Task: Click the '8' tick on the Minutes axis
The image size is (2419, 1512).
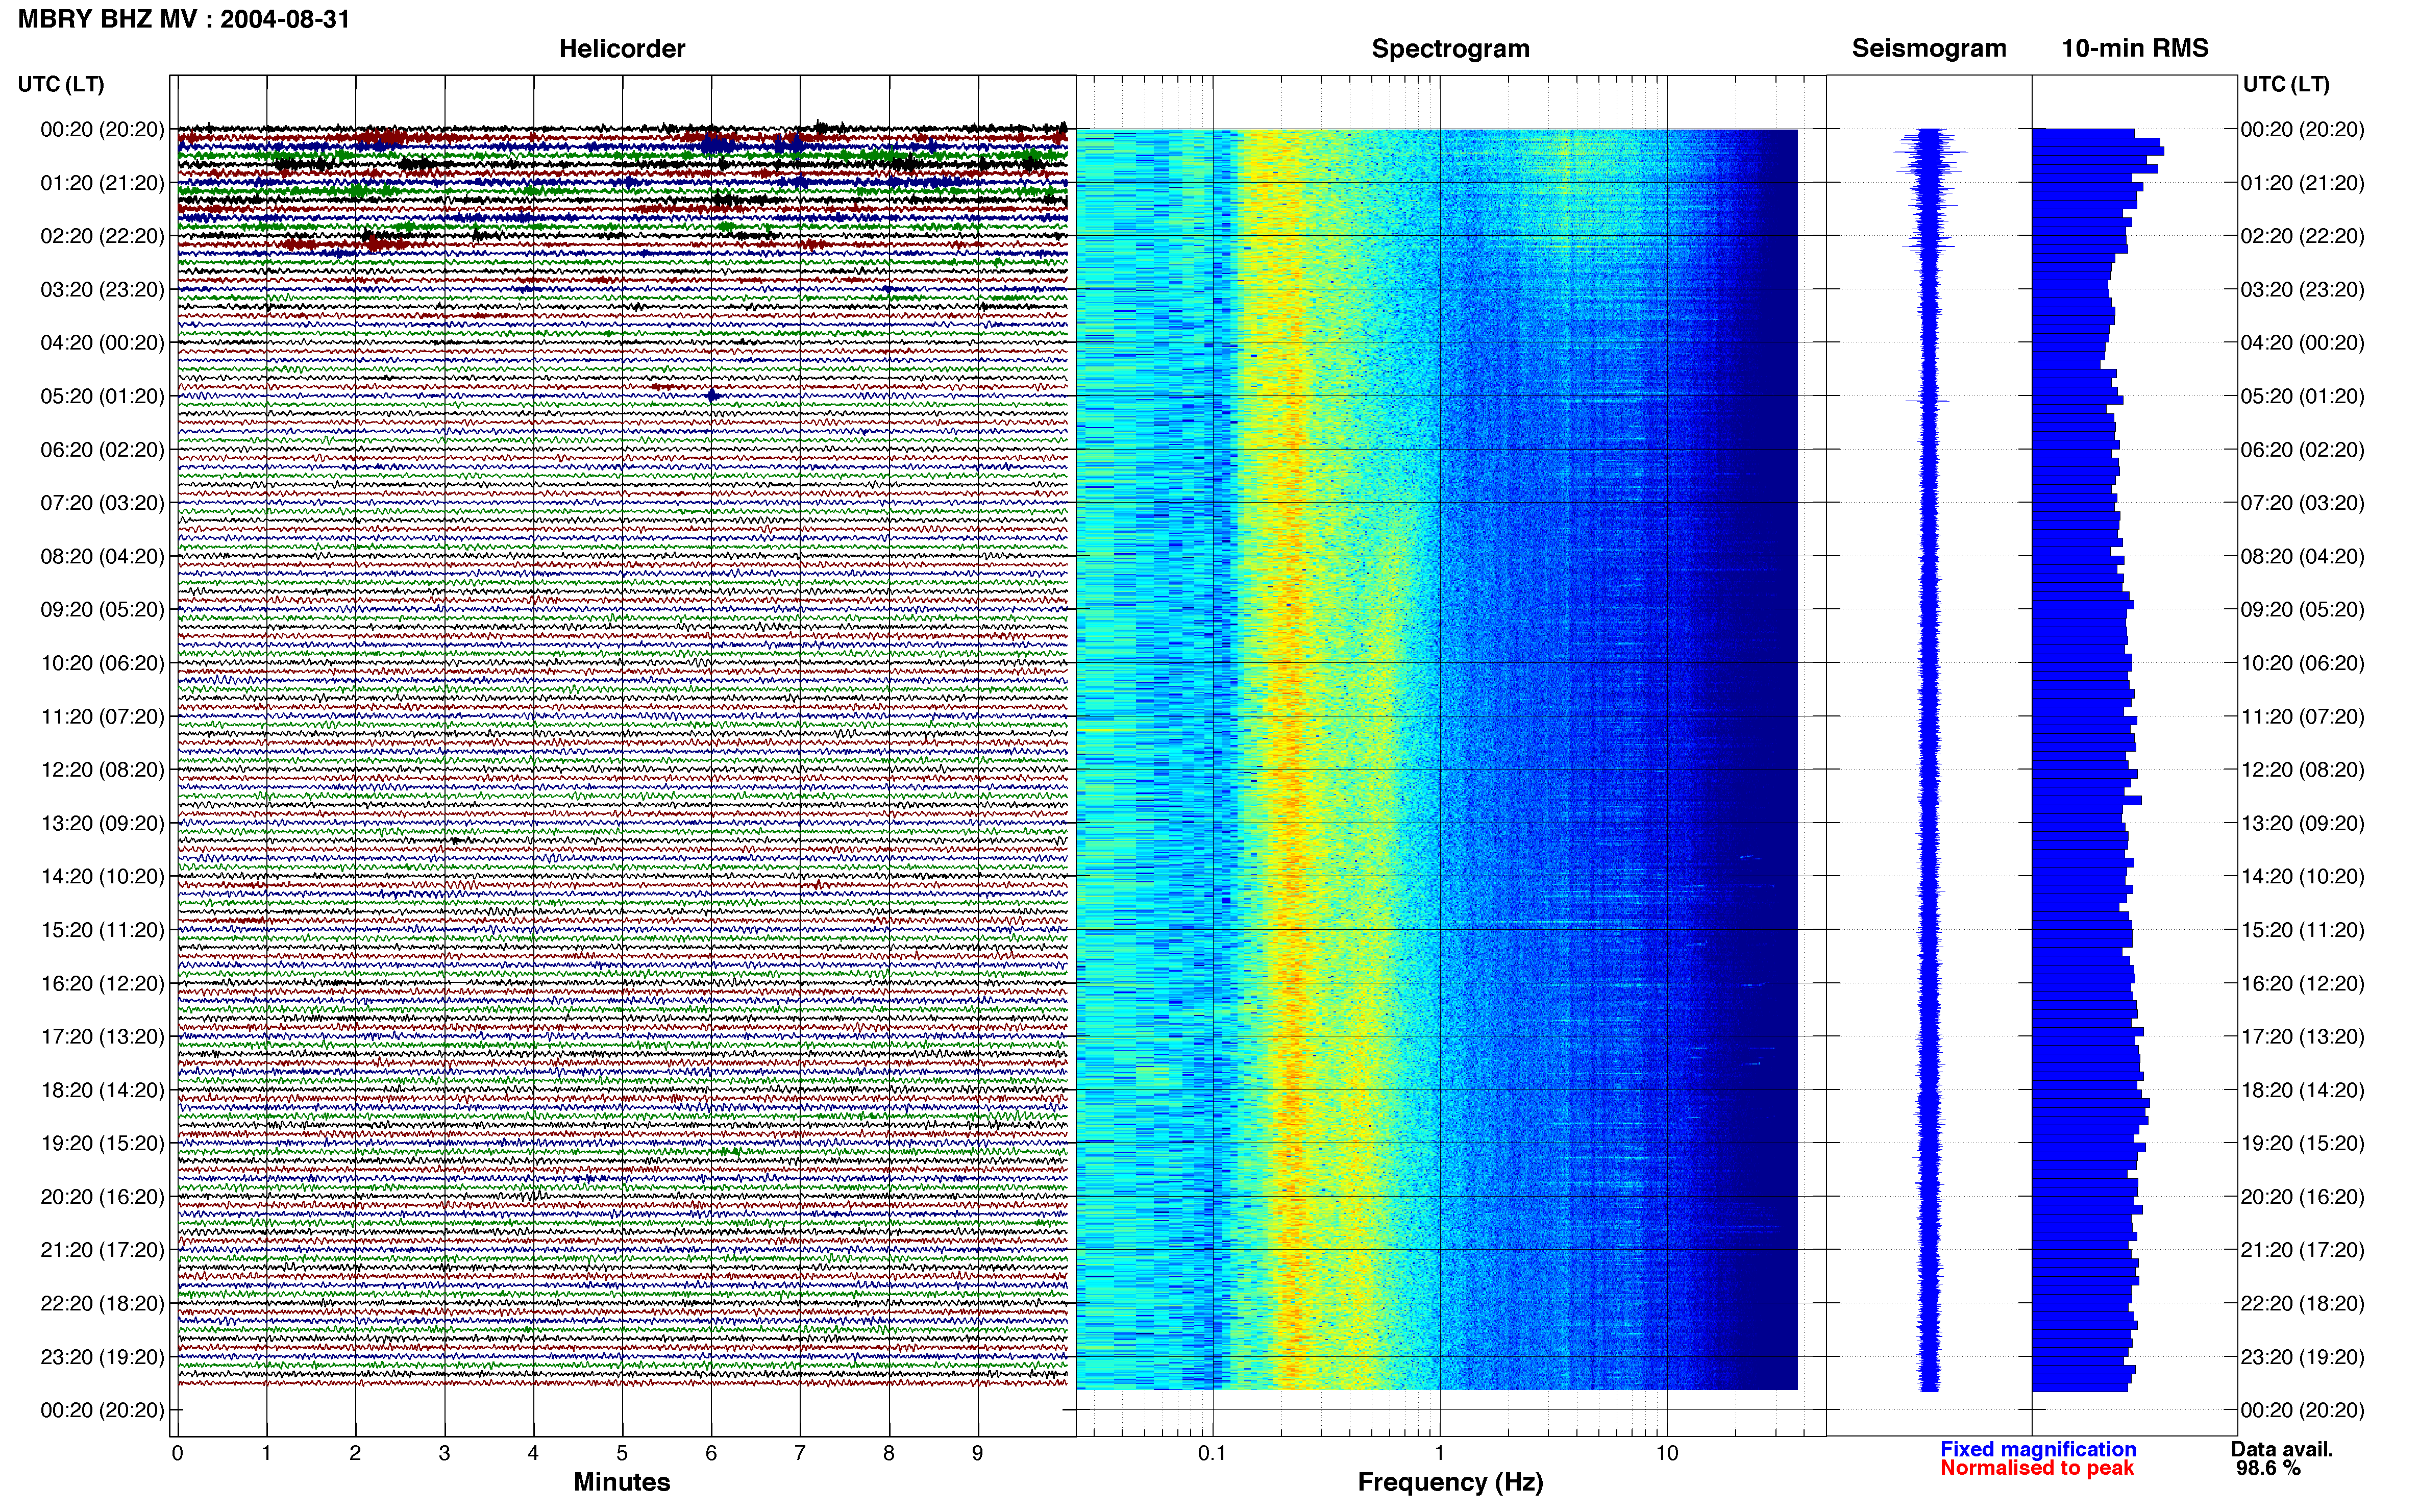Action: click(889, 1454)
